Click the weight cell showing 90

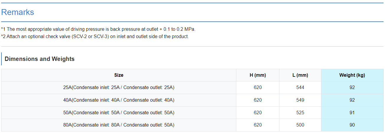tap(352, 125)
